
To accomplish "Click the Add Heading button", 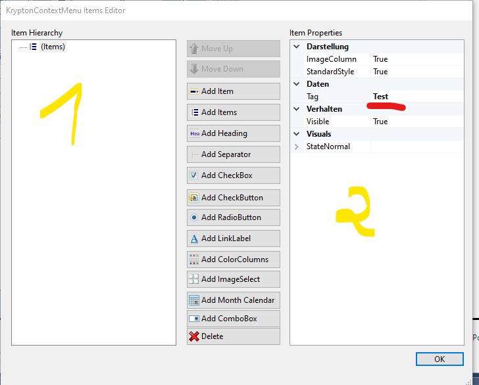I will [x=234, y=133].
